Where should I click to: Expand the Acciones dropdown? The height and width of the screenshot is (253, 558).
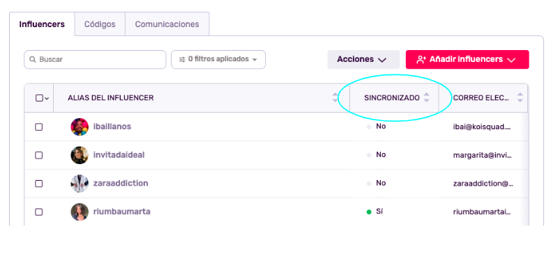(363, 60)
